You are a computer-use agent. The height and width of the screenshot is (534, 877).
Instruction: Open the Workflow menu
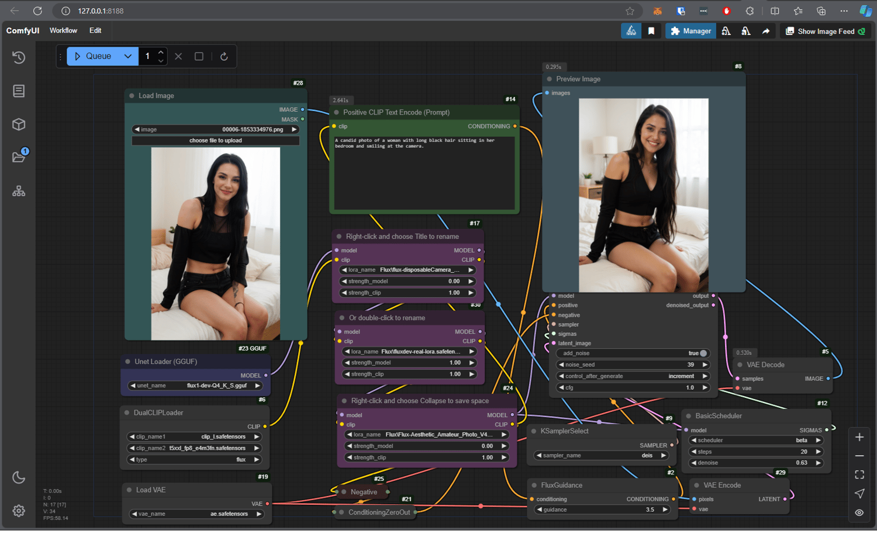click(x=63, y=30)
